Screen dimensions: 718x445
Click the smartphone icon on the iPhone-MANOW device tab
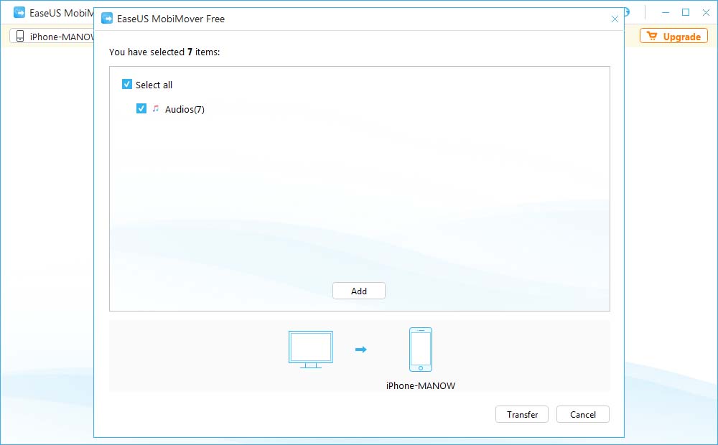coord(19,37)
